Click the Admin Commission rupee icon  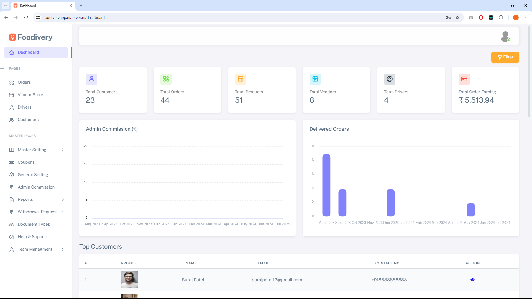(x=11, y=187)
